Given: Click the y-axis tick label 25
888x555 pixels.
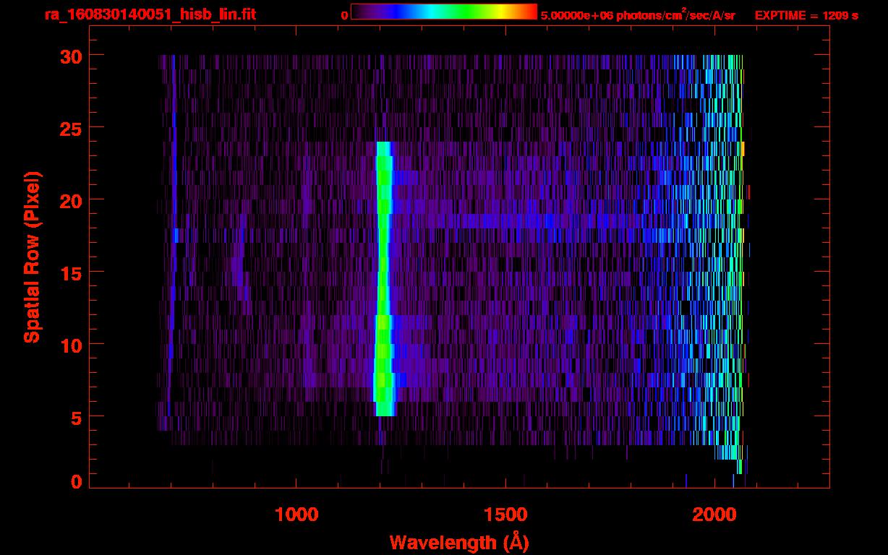Looking at the screenshot, I should [71, 128].
